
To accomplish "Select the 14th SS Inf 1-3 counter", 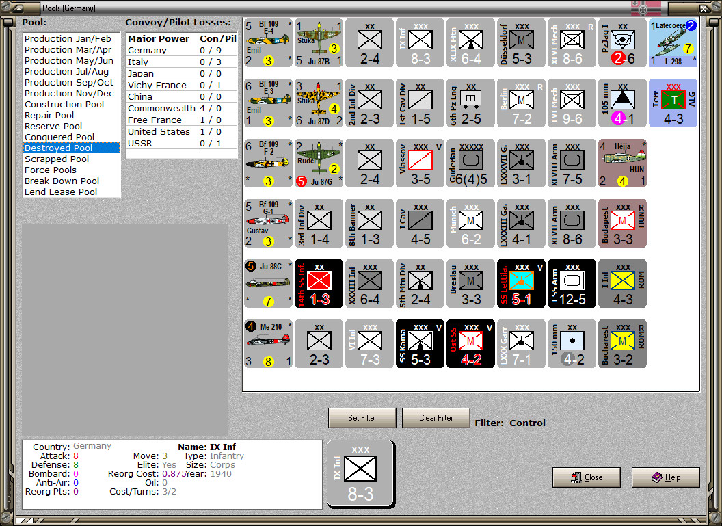I will pyautogui.click(x=319, y=284).
